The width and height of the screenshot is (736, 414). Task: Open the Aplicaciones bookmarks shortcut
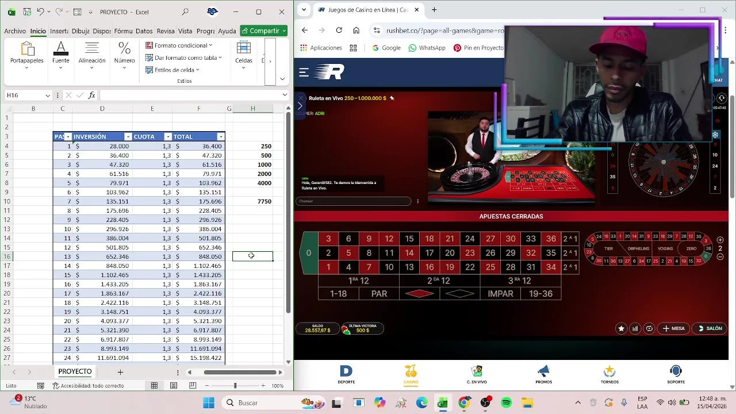click(x=321, y=48)
